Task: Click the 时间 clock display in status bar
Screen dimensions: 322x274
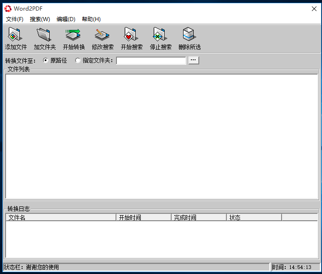Action: (x=292, y=267)
